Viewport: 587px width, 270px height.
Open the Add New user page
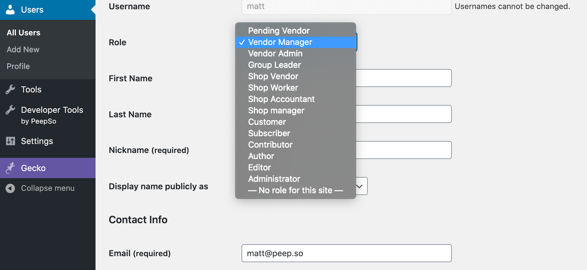23,50
